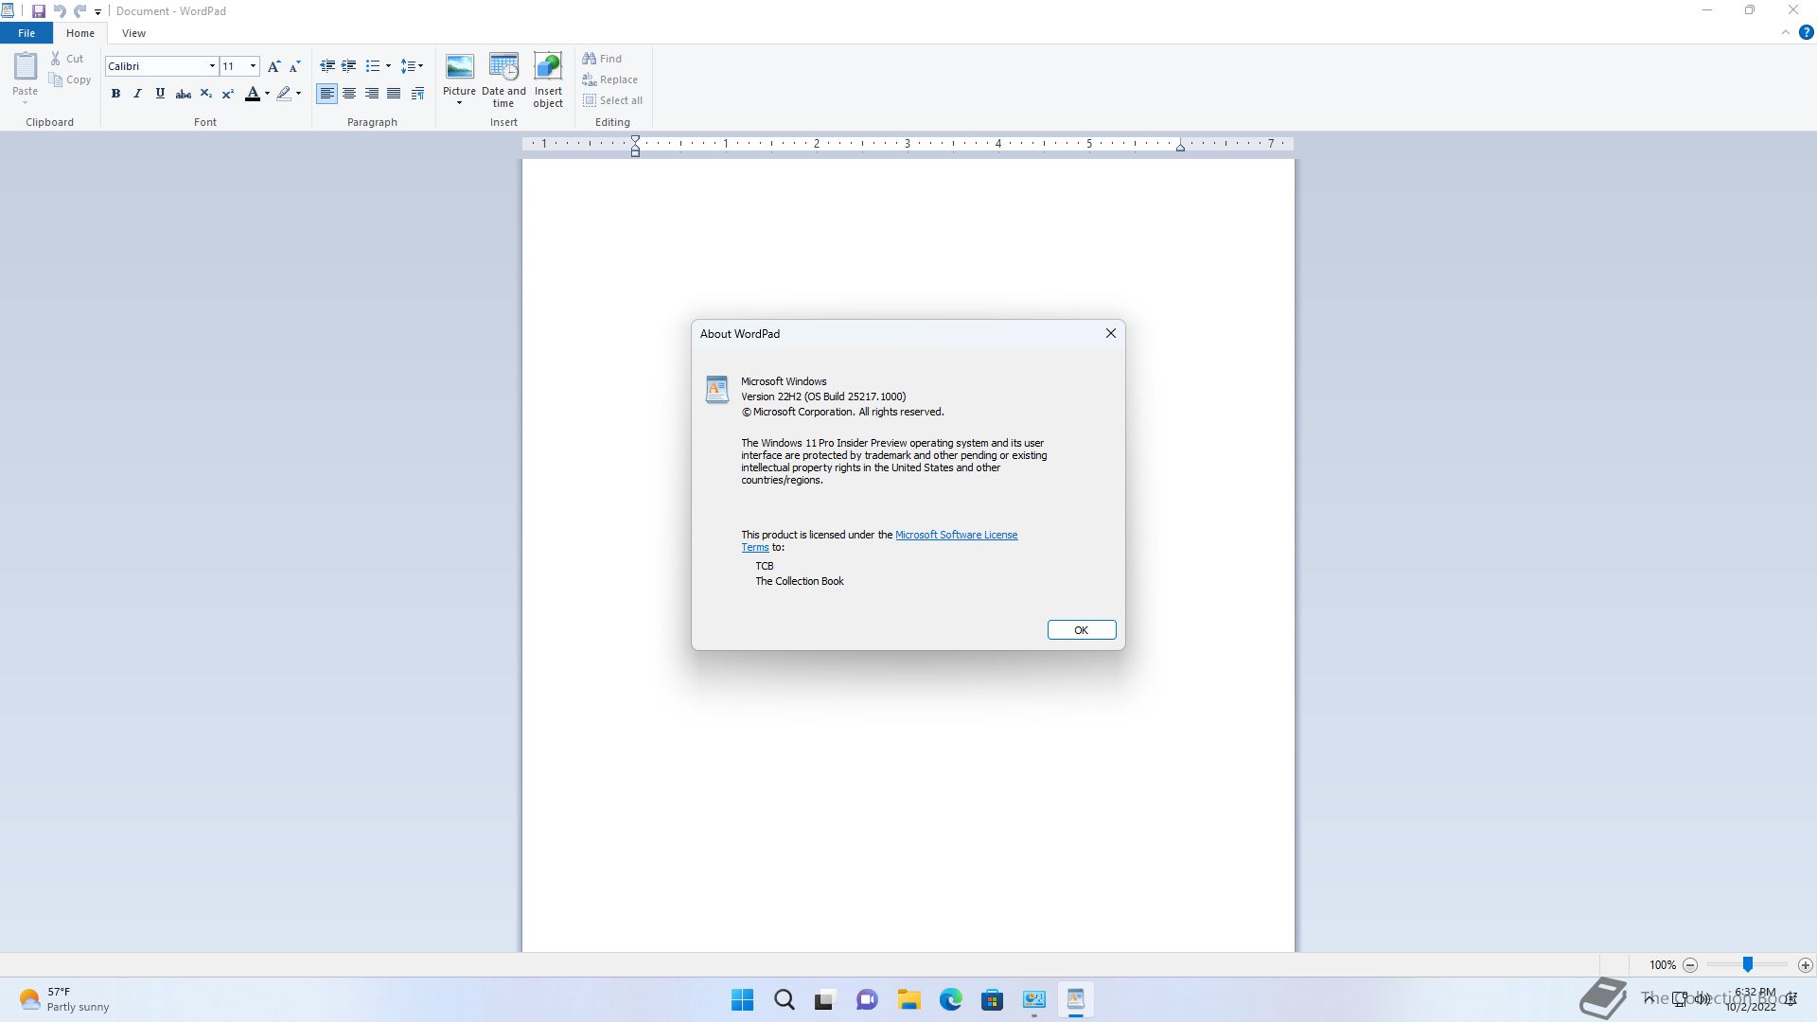Screen dimensions: 1817x1022
Task: Click OK in About WordPad
Action: (x=1082, y=630)
